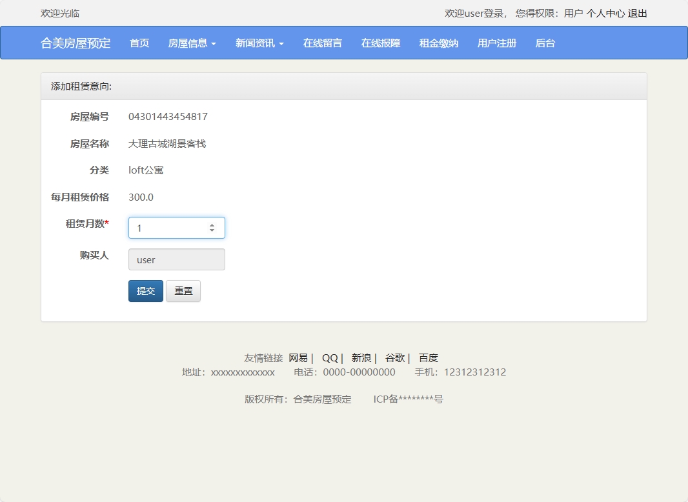Image resolution: width=688 pixels, height=502 pixels.
Task: Navigate to 在线报障 fault reporting
Action: pos(380,43)
